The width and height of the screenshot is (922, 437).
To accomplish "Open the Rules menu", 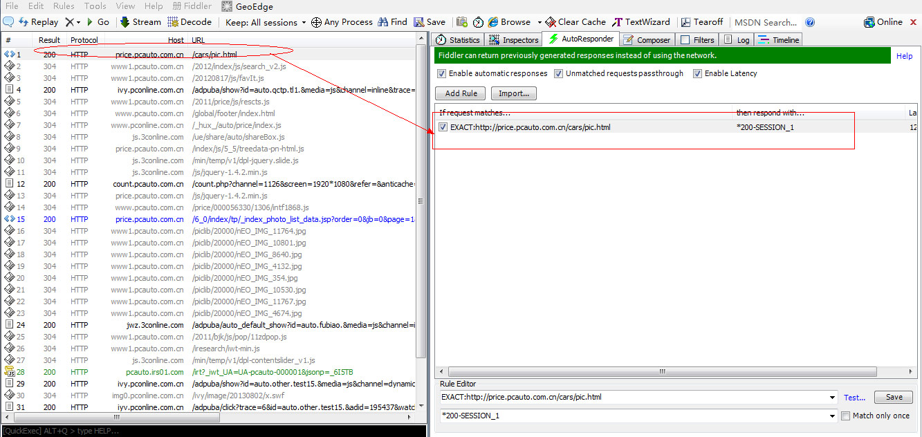I will [x=64, y=6].
